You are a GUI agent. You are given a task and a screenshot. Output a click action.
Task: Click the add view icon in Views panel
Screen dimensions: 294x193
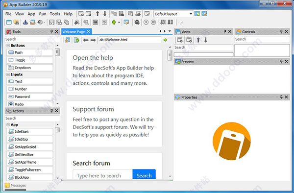pos(180,40)
